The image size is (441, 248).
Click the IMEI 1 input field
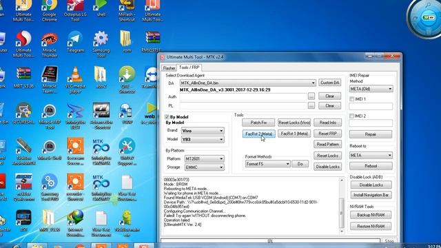[371, 106]
